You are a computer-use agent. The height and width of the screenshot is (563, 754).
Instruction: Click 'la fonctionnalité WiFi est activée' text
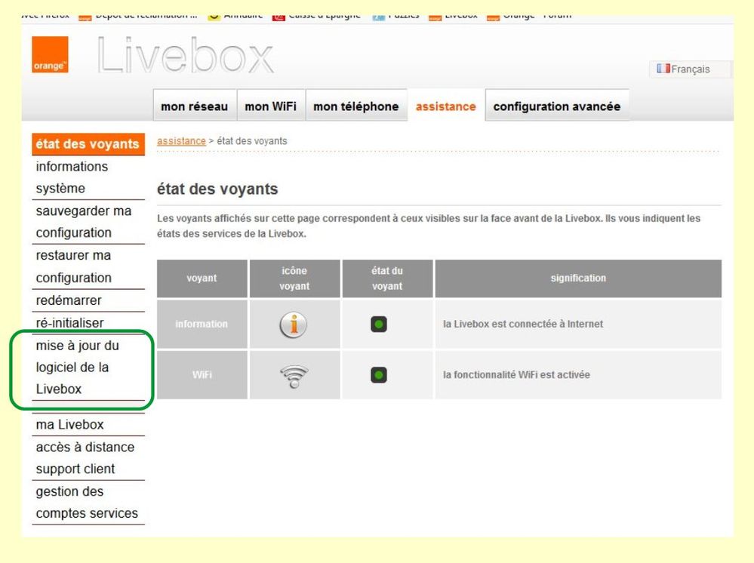[x=516, y=375]
